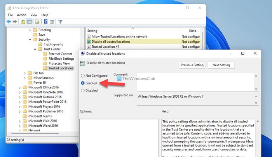
Task: Select the Save folder in the tree
Action: pyautogui.click(x=42, y=35)
